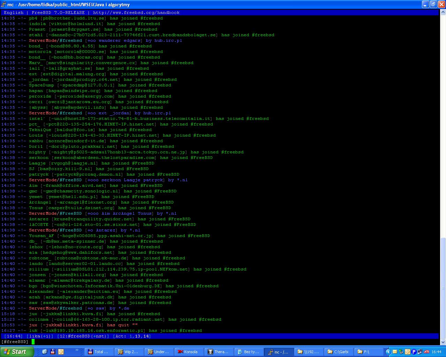Image resolution: width=446 pixels, height=357 pixels.
Task: Click the system clock showing 16:44
Action: (x=437, y=352)
